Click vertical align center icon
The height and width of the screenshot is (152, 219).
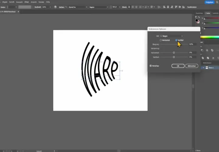tap(180, 7)
